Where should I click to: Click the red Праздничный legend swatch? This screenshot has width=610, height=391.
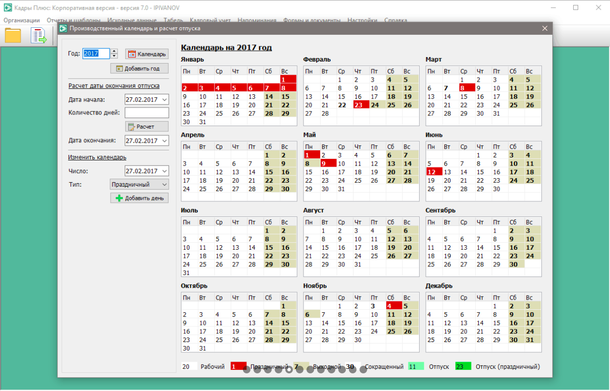click(238, 367)
